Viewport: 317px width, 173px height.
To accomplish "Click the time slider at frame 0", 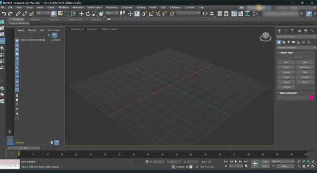I will pos(24,148).
